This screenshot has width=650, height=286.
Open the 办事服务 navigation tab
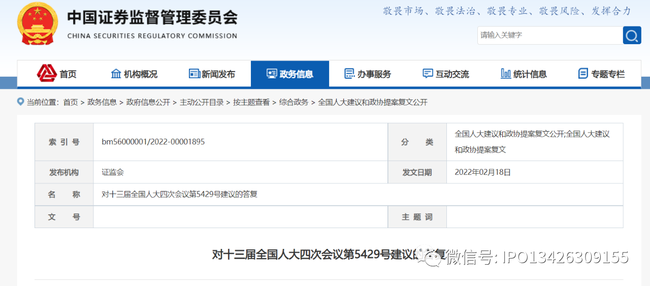click(368, 74)
